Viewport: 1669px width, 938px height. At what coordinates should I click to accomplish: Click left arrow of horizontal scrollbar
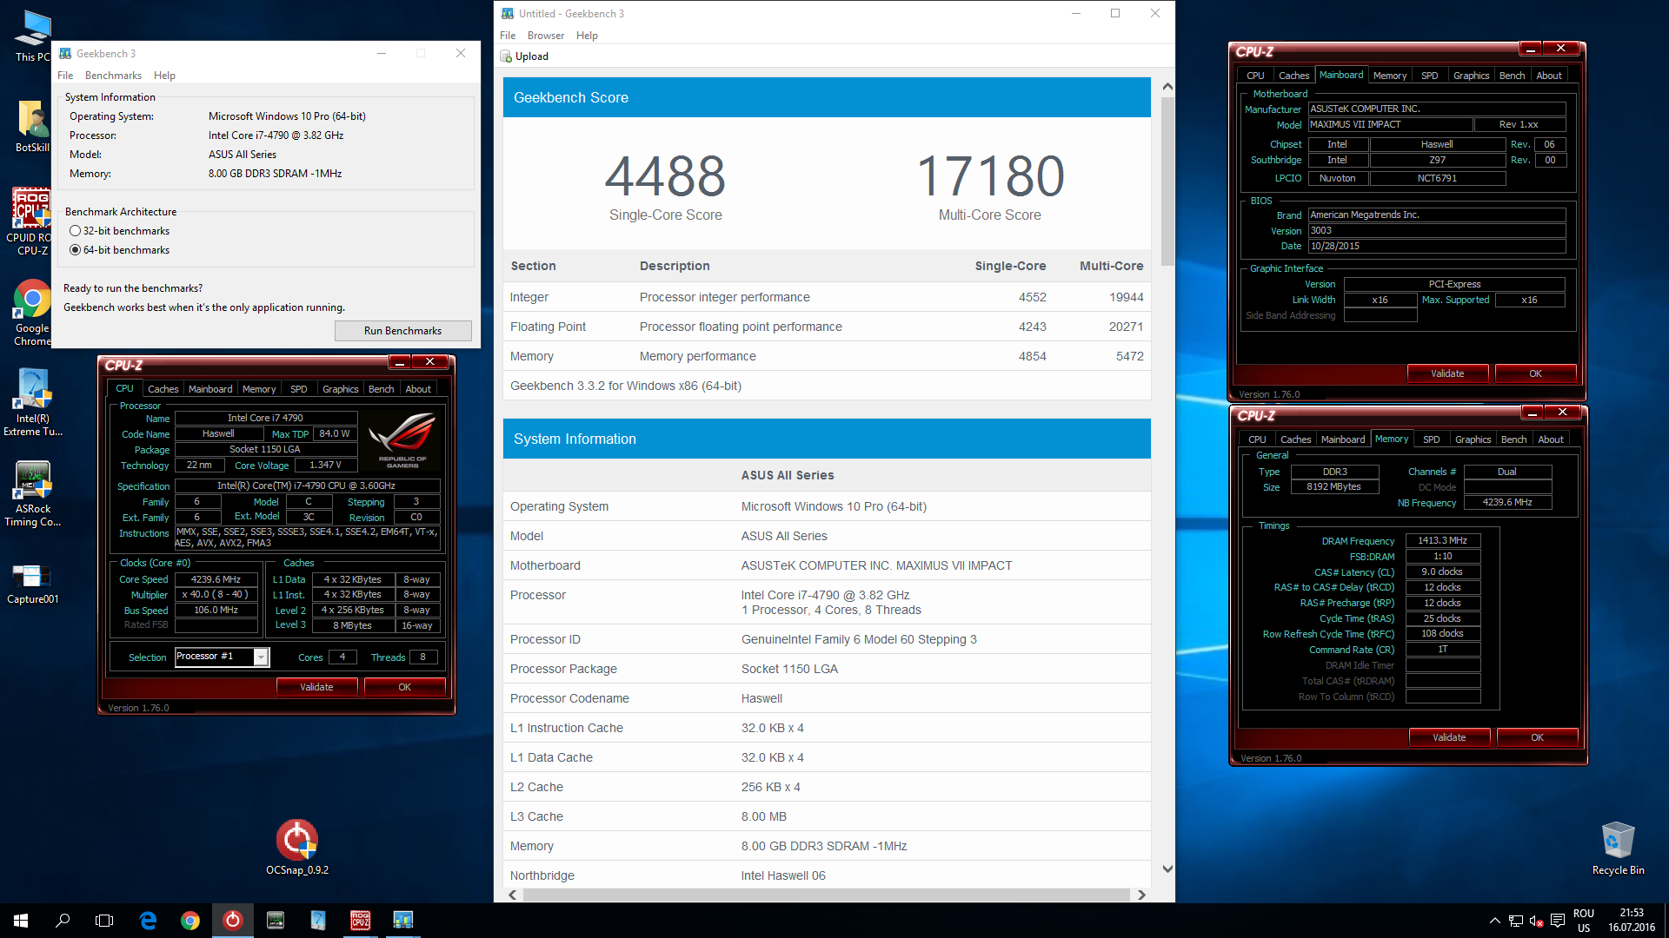point(513,895)
